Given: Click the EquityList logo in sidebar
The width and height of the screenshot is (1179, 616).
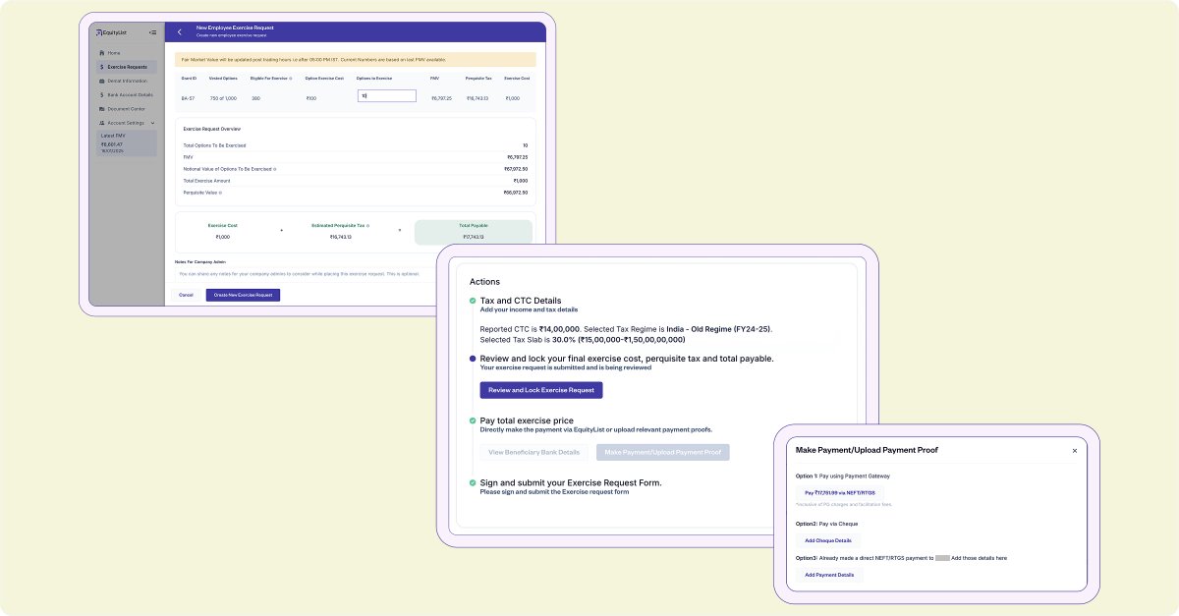Looking at the screenshot, I should [x=113, y=32].
